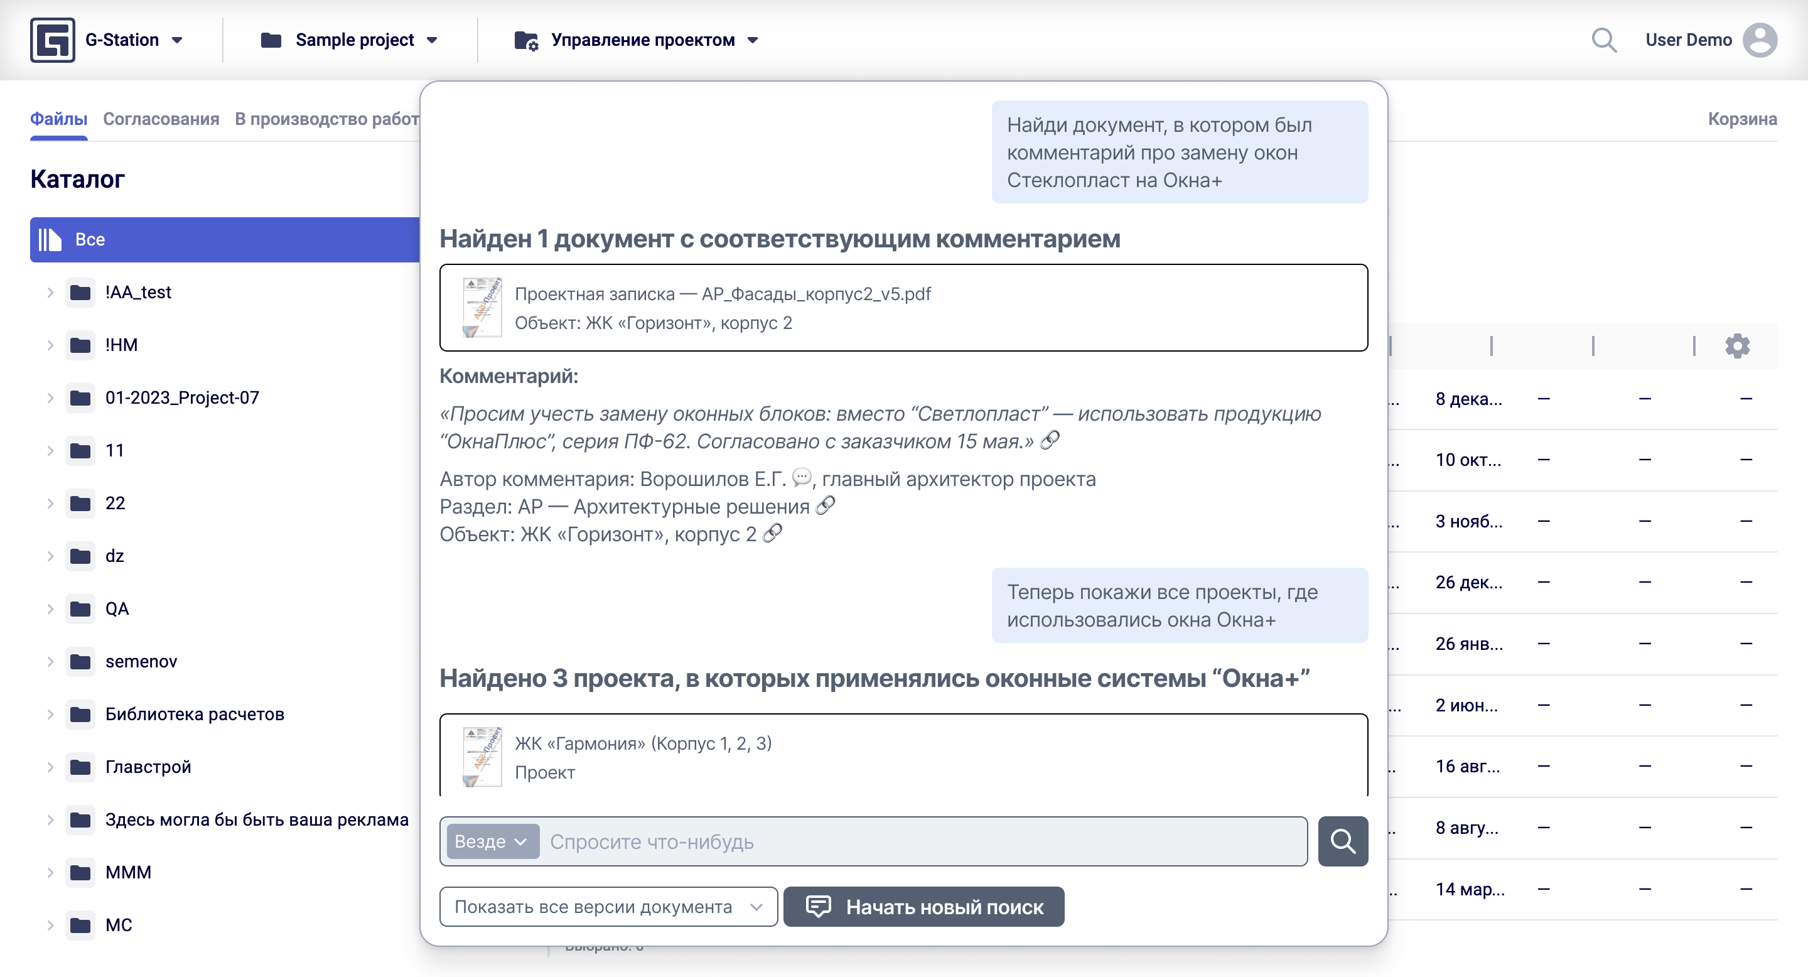The image size is (1808, 977).
Task: Click the Спросите что-нибудь input field
Action: pos(923,841)
